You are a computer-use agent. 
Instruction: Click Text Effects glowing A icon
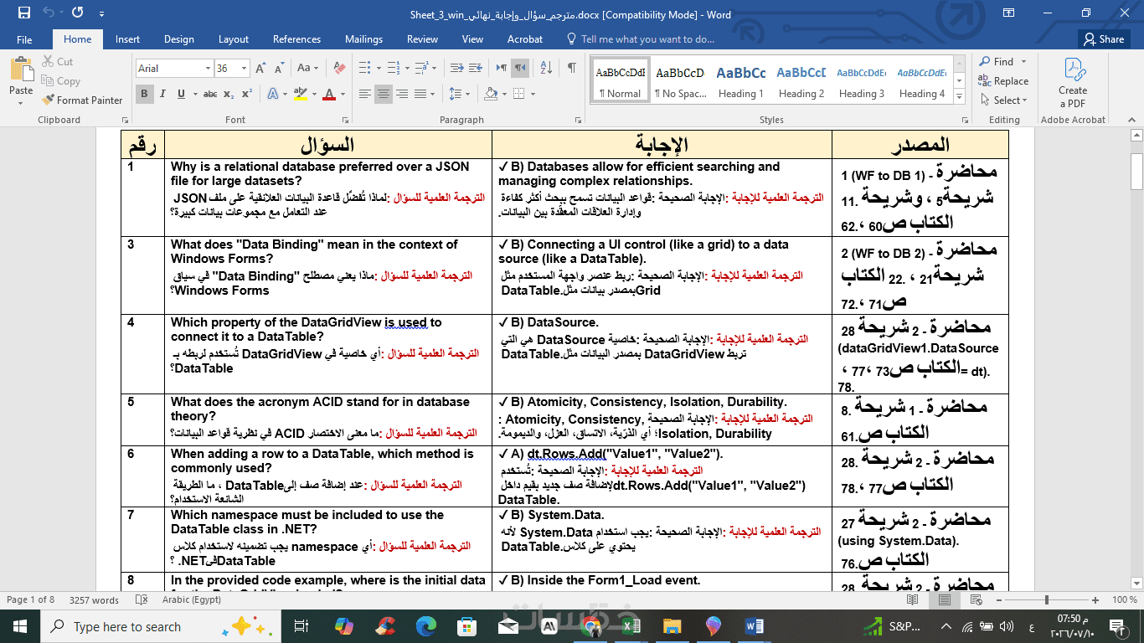click(x=271, y=94)
